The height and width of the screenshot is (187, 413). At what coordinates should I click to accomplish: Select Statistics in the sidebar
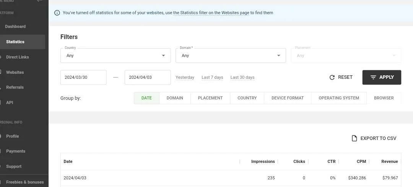pos(23,42)
